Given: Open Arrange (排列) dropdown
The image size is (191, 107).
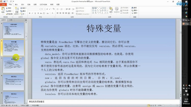Looking at the screenshot, I should click(x=111, y=10).
